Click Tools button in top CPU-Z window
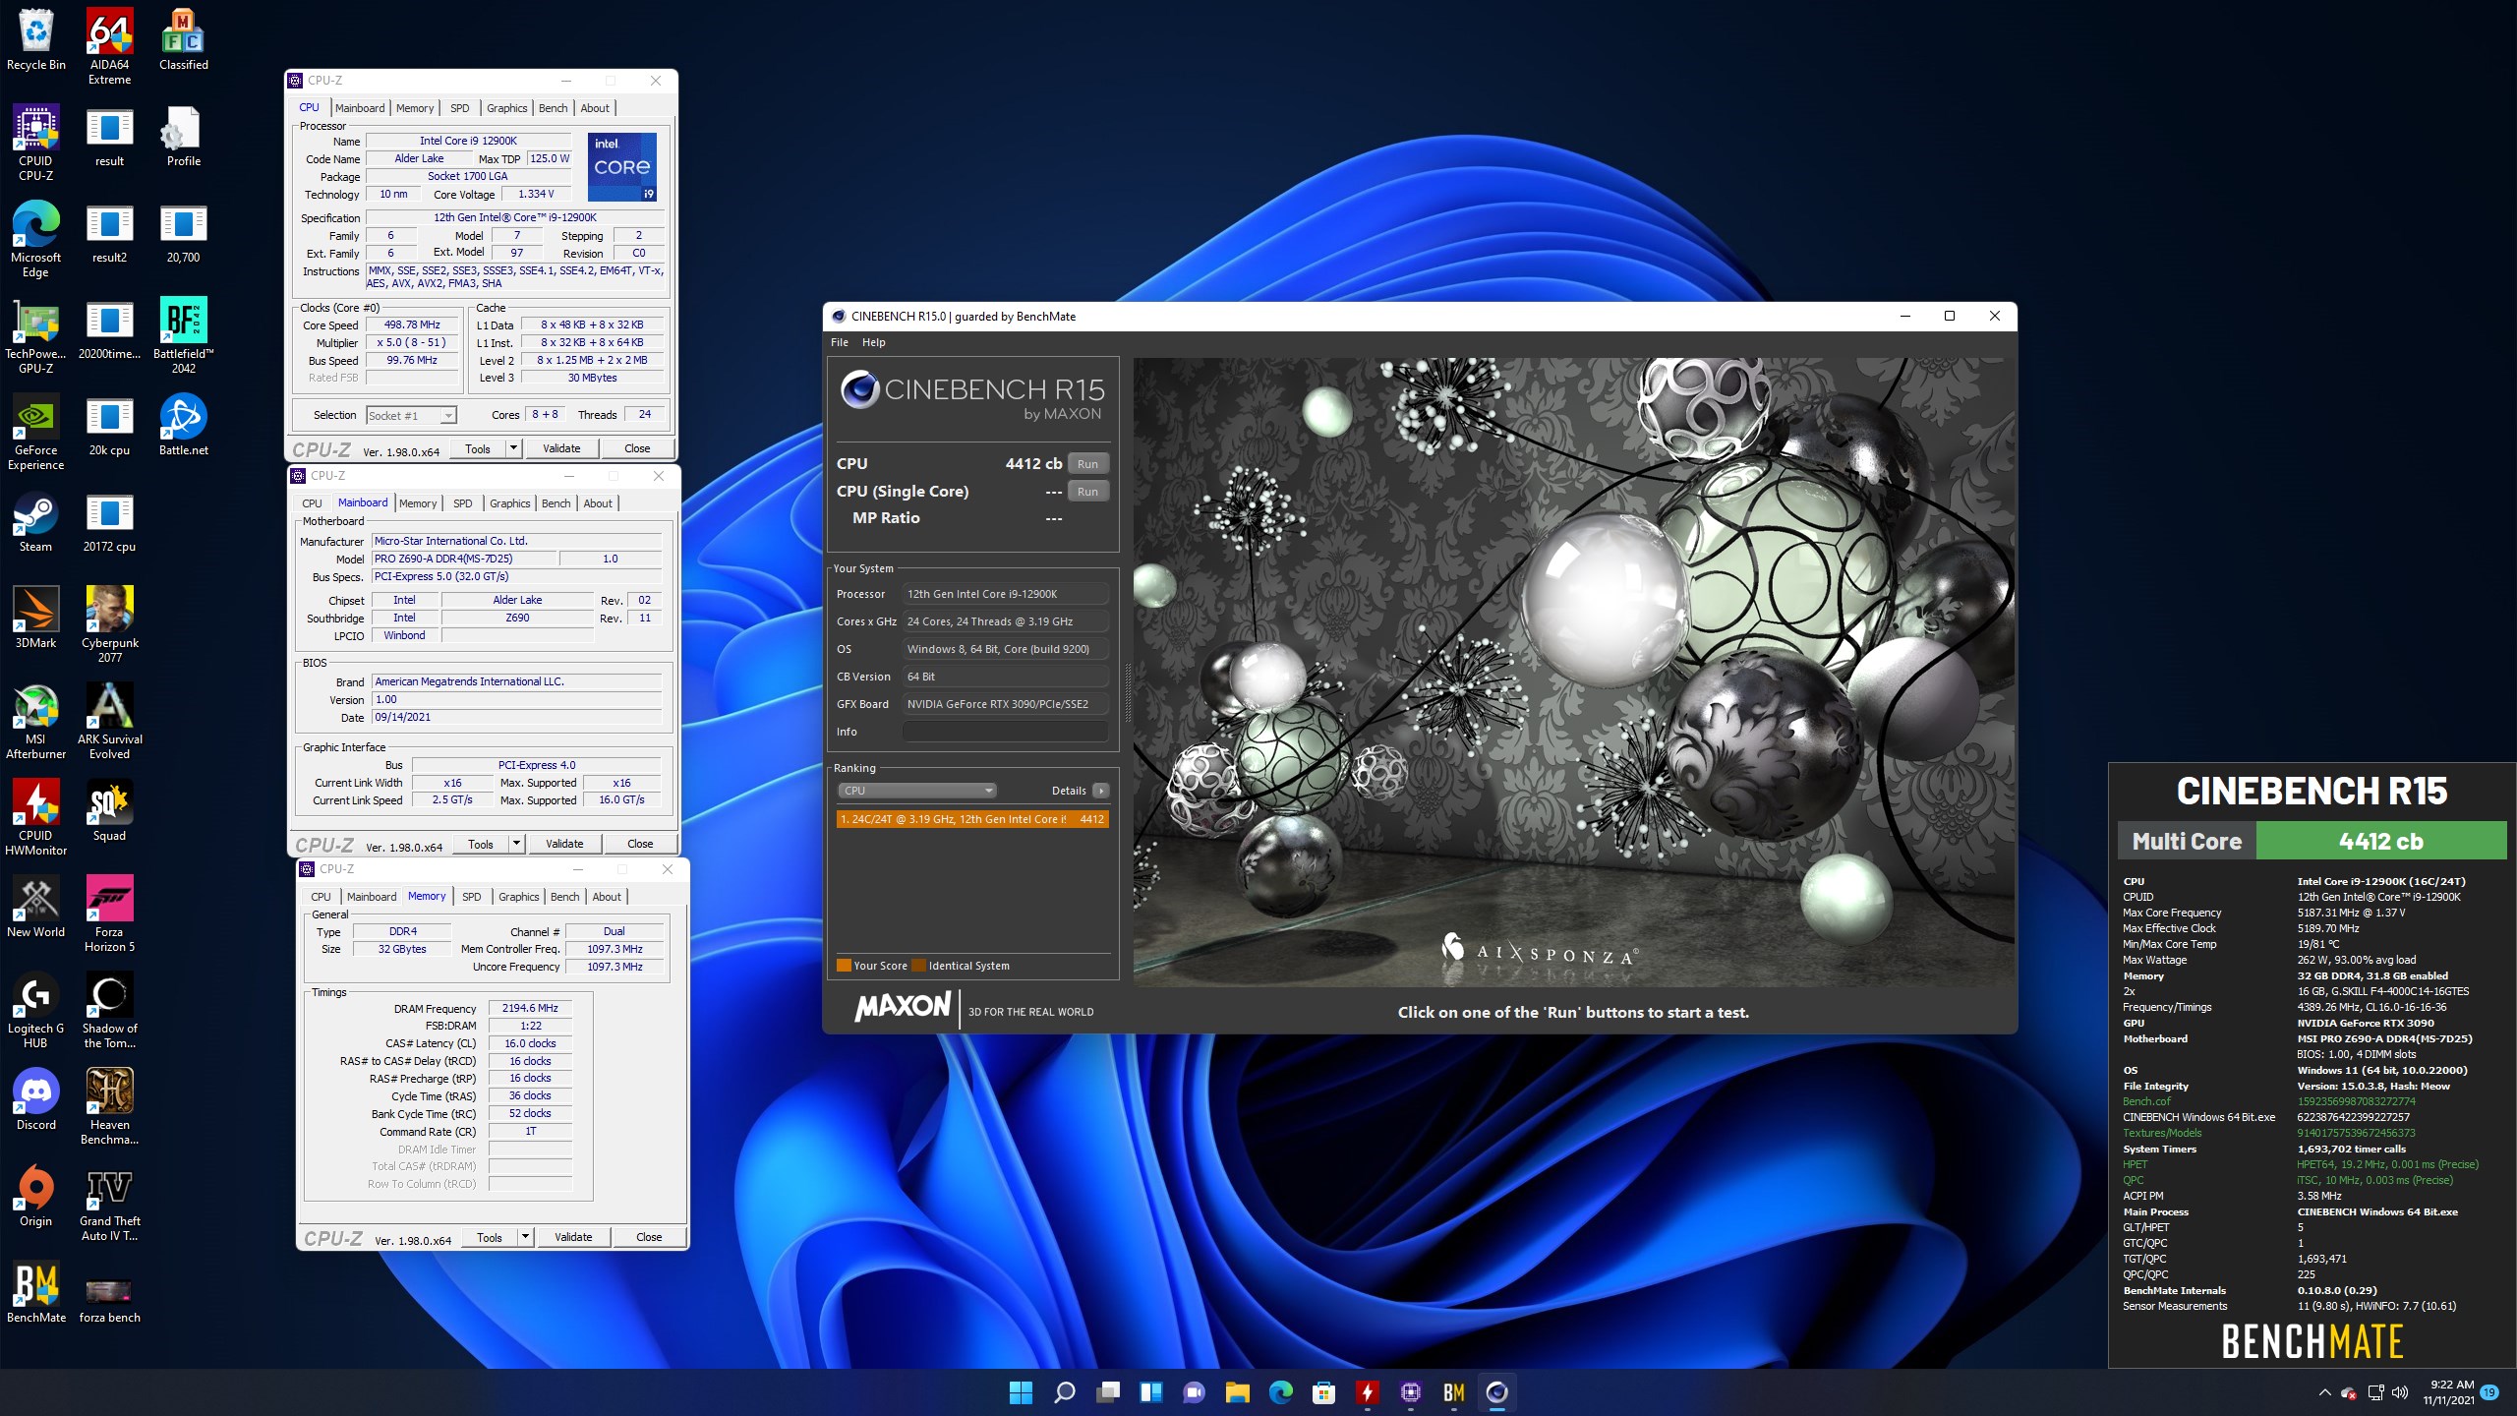 [x=478, y=448]
